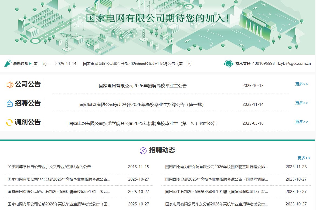Select the 招聘公告 section heading
The height and width of the screenshot is (210, 316).
28,103
